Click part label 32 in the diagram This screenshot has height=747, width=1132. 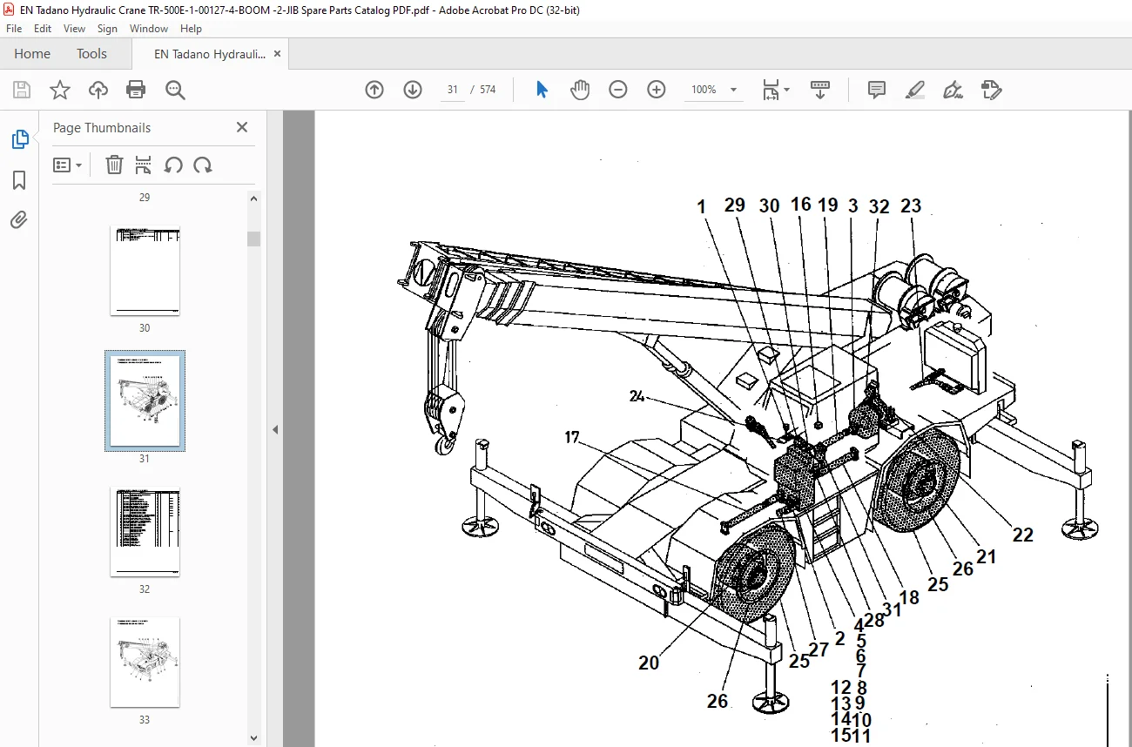[x=879, y=206]
